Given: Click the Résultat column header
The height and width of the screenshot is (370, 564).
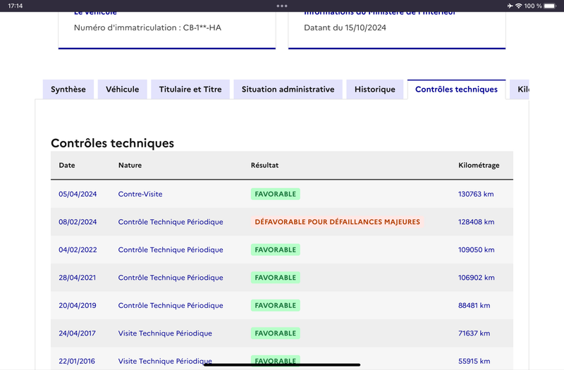Looking at the screenshot, I should (x=265, y=165).
